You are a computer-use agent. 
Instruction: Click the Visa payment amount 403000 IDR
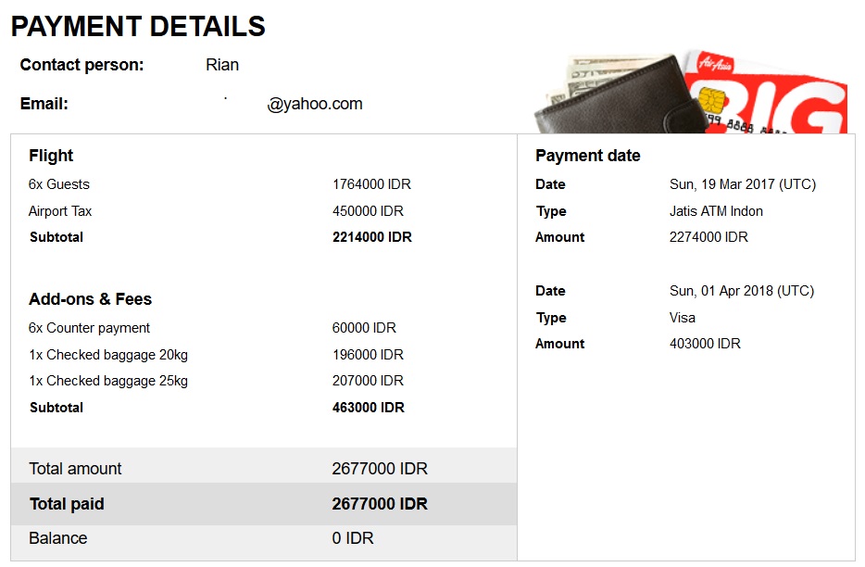coord(705,344)
